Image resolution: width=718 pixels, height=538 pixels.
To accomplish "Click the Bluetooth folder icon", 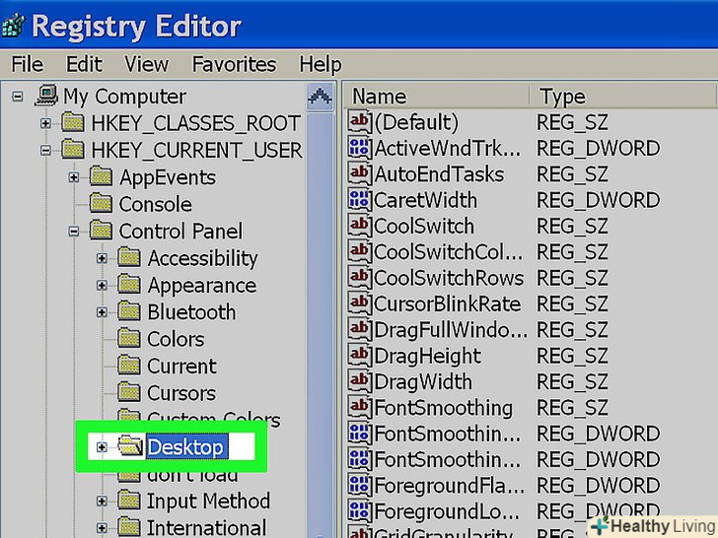I will (129, 311).
